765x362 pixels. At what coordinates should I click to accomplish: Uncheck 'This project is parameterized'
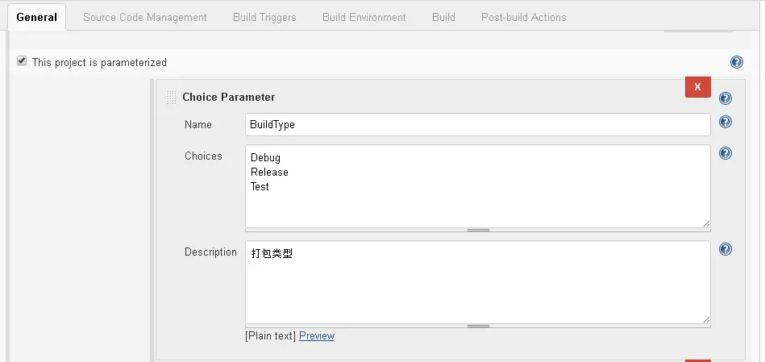22,61
